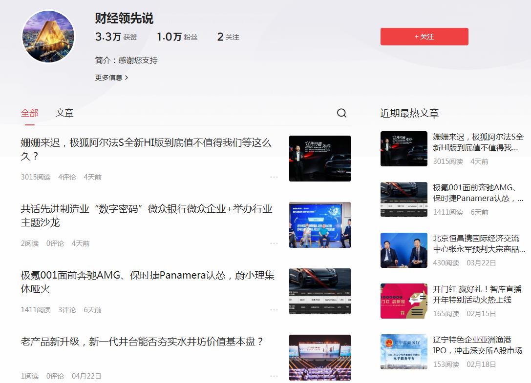Open more options for 老产品新升级 article

tap(274, 376)
